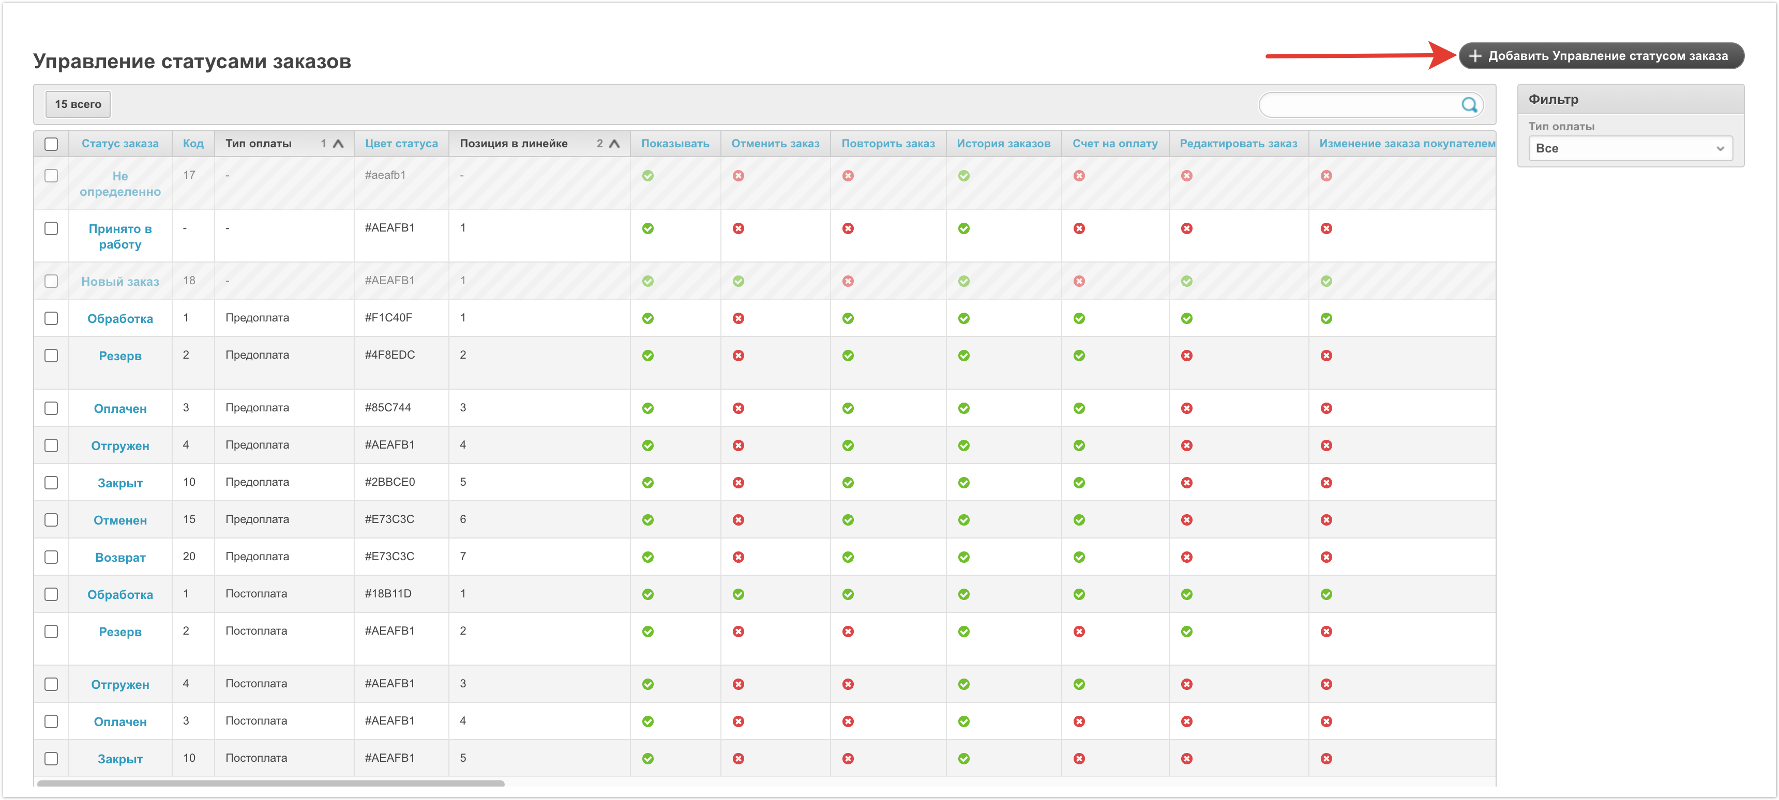1779x800 pixels.
Task: Open the Возврат status link
Action: coord(120,558)
